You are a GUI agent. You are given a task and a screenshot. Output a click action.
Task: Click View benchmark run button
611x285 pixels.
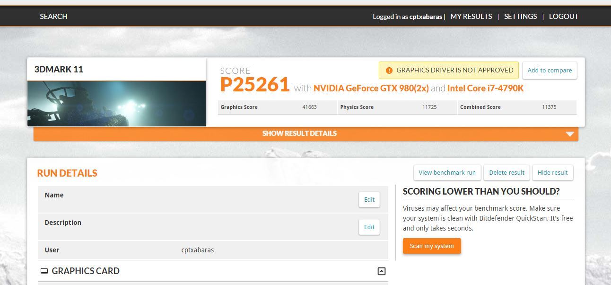pos(447,172)
